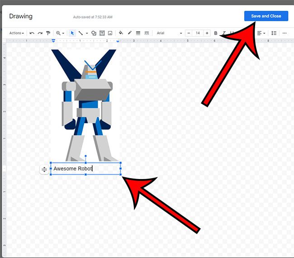This screenshot has height=258, width=294.
Task: Increase font size with plus button
Action: tap(207, 33)
